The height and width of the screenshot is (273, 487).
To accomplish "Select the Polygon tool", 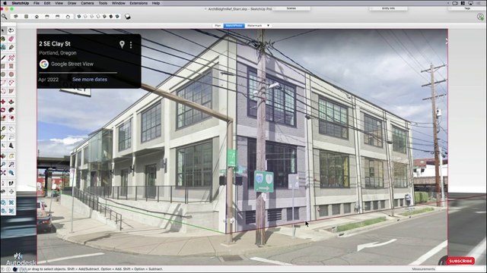I will 11,74.
